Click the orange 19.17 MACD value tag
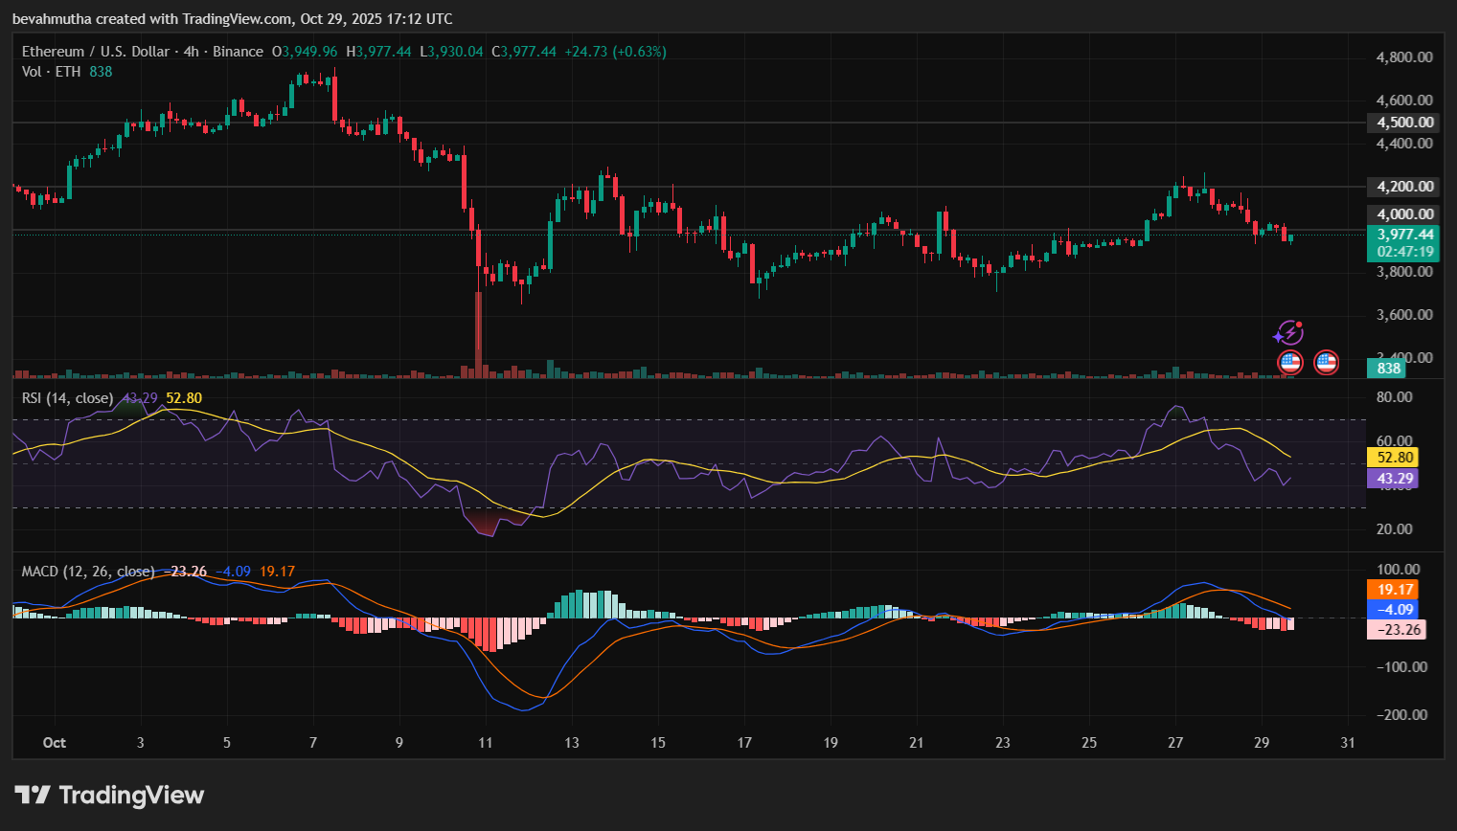The width and height of the screenshot is (1457, 831). 1394,589
